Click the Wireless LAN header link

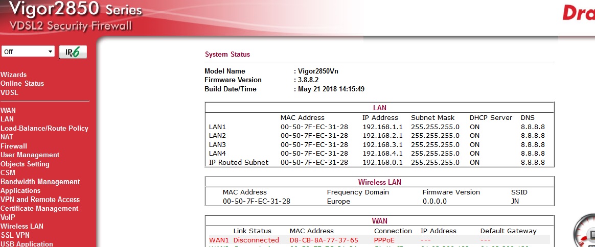pyautogui.click(x=379, y=182)
